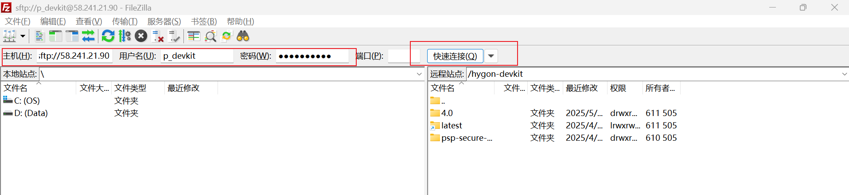Toggle transfer queue display icon
Screen dimensions: 849x195
[x=88, y=36]
